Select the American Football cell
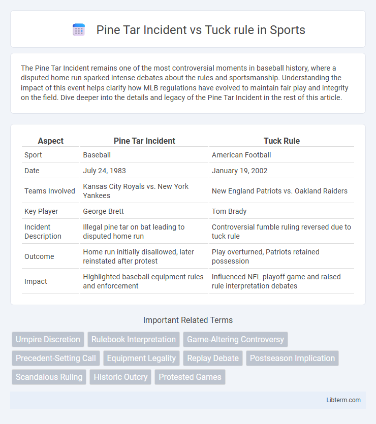The image size is (376, 424). click(281, 155)
